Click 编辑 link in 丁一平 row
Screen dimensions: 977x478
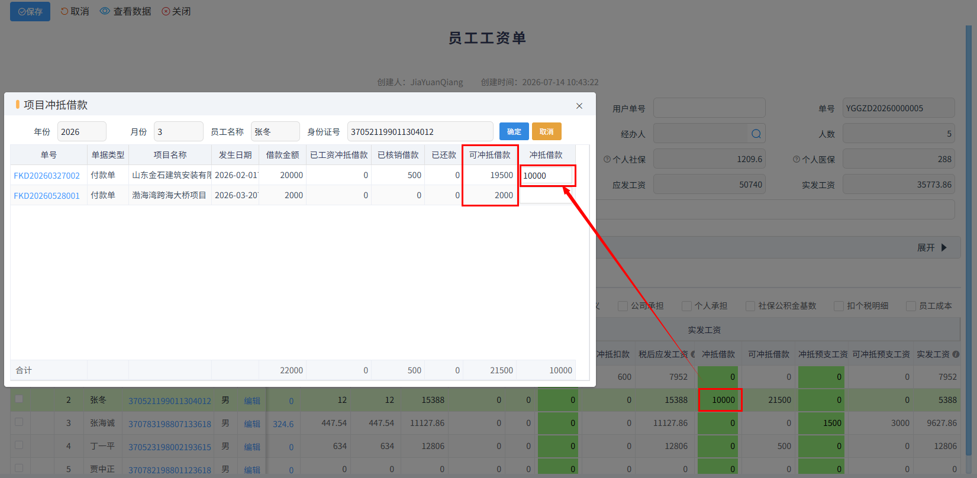click(252, 447)
